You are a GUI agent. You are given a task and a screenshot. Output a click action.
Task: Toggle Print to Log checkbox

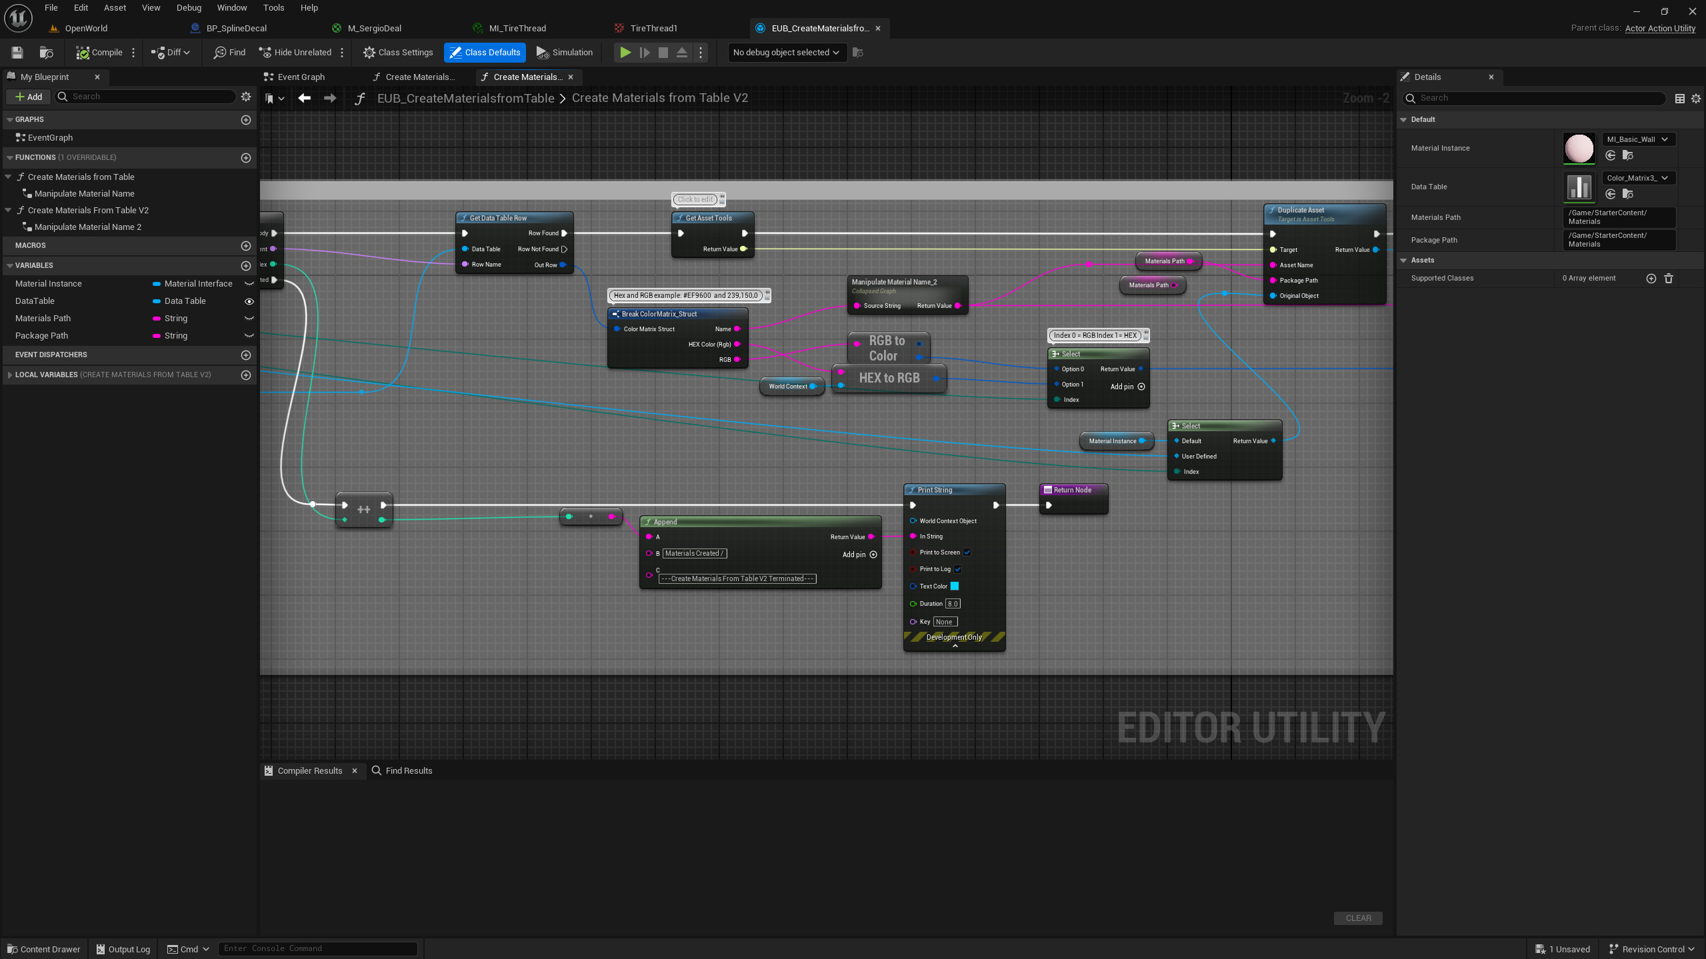point(958,568)
